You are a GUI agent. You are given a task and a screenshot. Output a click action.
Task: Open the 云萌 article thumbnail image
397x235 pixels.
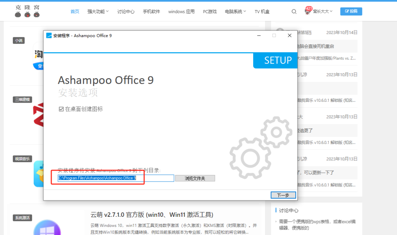coord(47,227)
